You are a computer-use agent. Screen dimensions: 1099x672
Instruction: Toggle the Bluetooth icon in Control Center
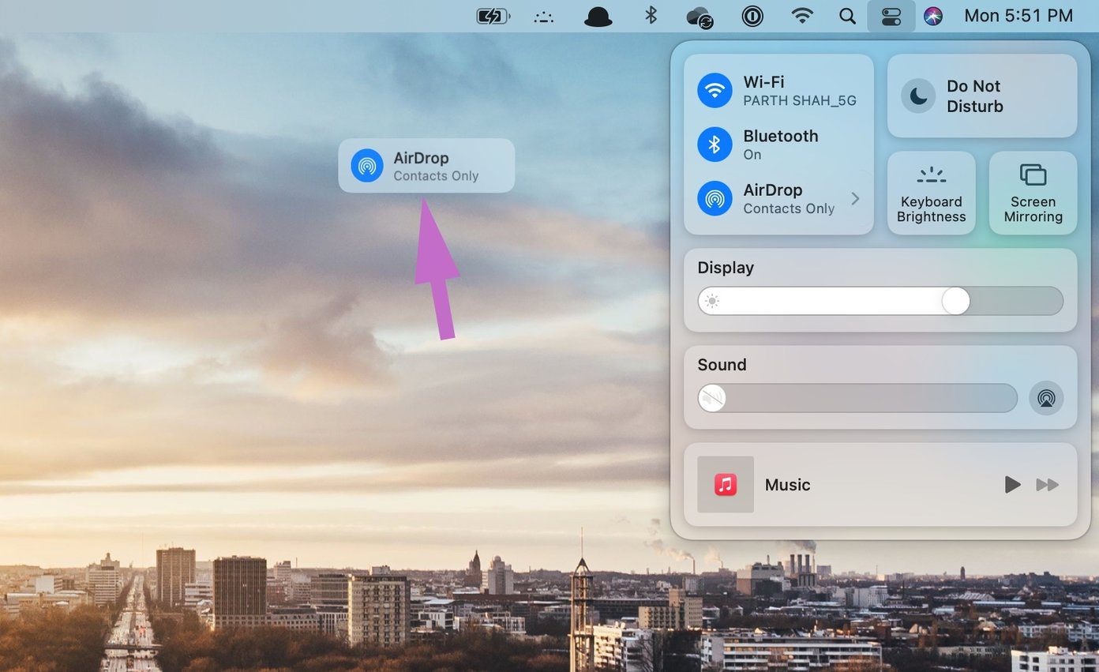click(x=715, y=145)
